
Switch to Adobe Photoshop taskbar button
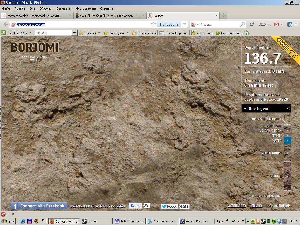(x=195, y=221)
